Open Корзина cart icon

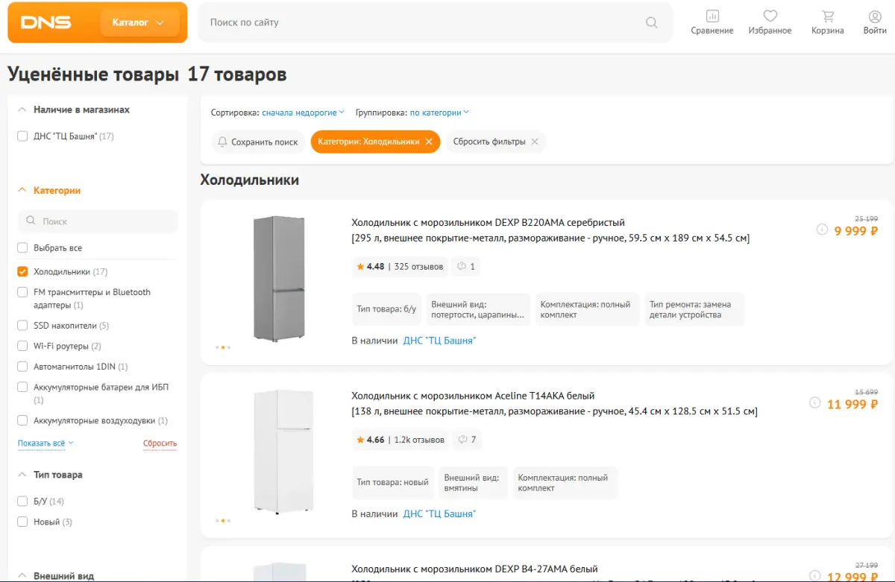point(828,22)
